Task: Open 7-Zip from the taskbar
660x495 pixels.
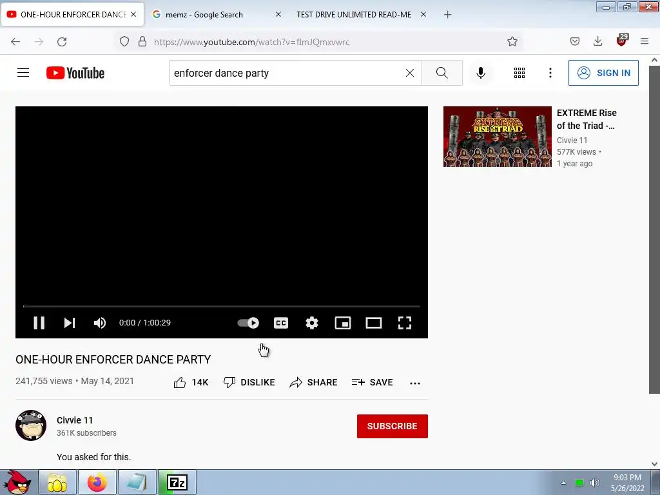Action: (177, 482)
